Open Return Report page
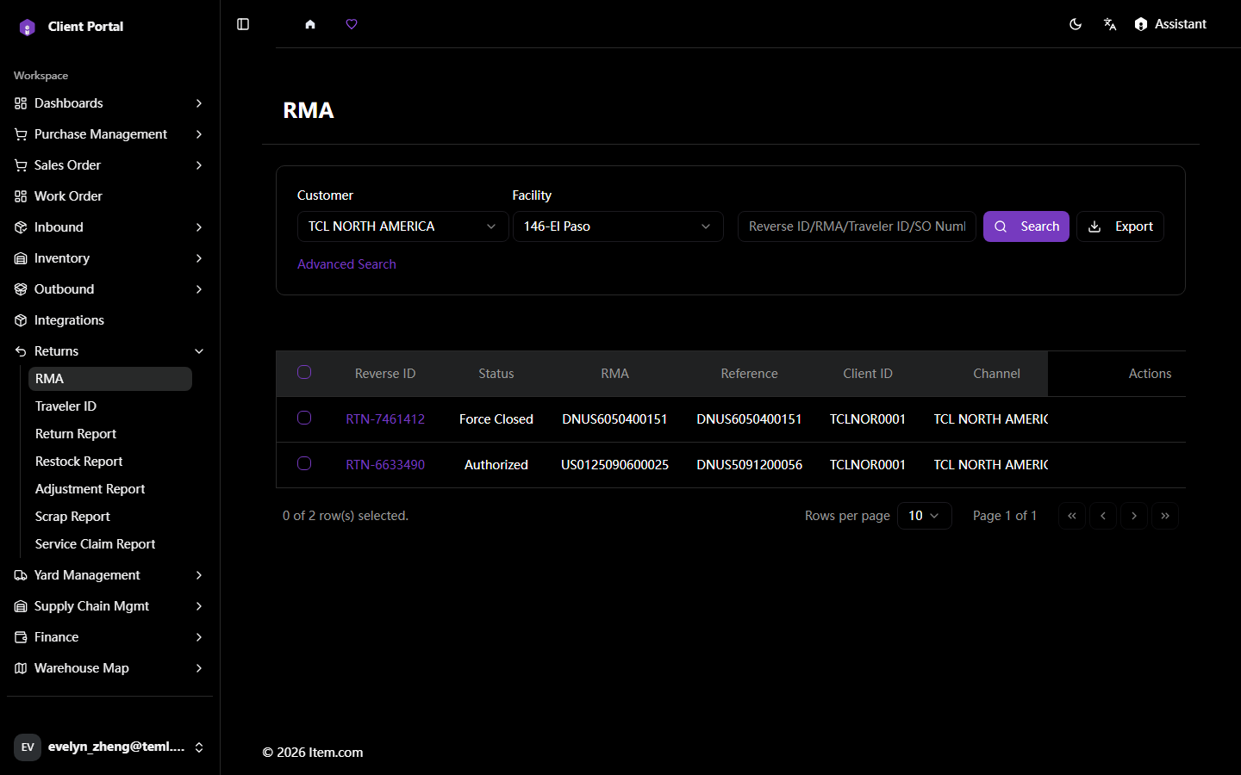This screenshot has width=1241, height=775. point(110,434)
